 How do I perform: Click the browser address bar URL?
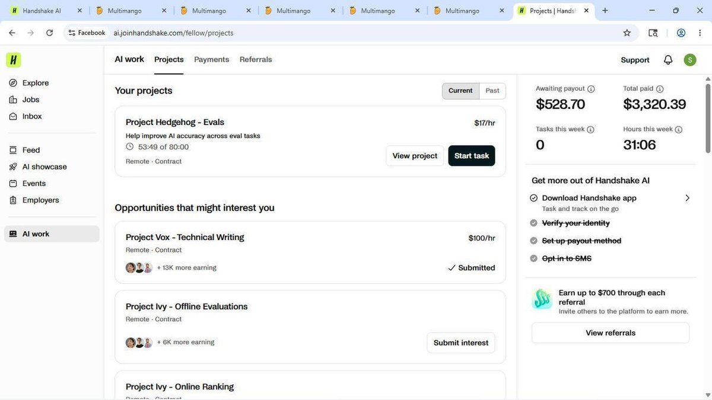pyautogui.click(x=173, y=33)
